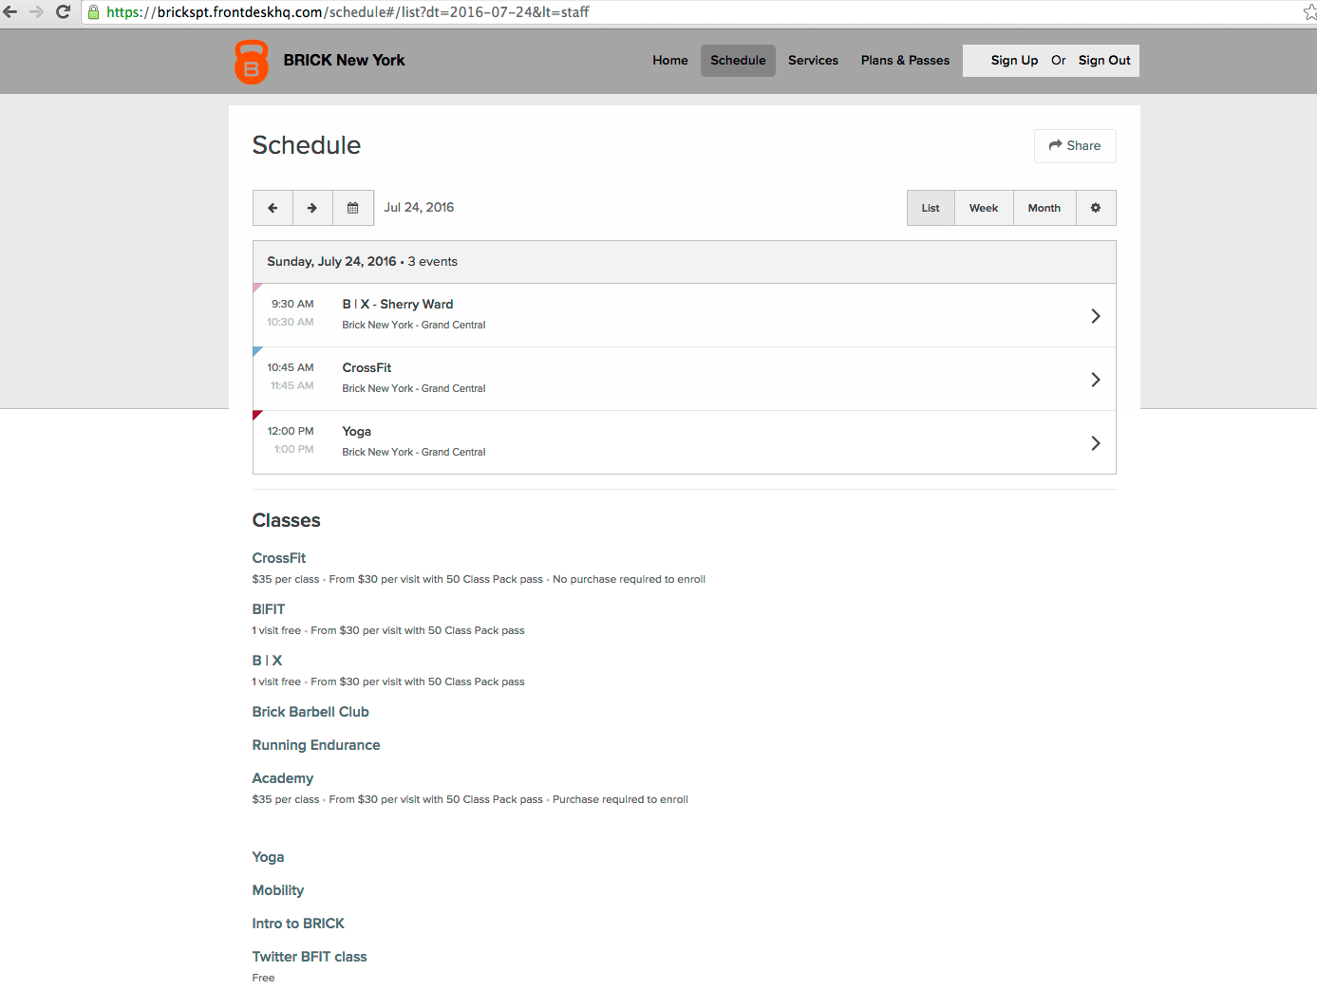
Task: Select the Yoga event title in schedule
Action: click(x=357, y=432)
